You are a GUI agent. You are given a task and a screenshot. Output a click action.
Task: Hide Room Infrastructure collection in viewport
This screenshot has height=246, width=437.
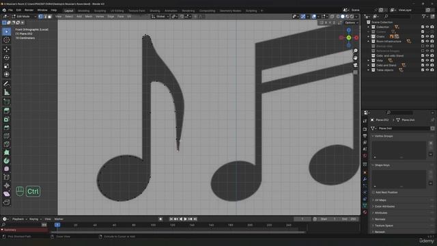tap(427, 41)
